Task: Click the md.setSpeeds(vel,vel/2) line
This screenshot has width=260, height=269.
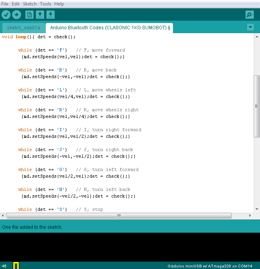Action: click(76, 136)
